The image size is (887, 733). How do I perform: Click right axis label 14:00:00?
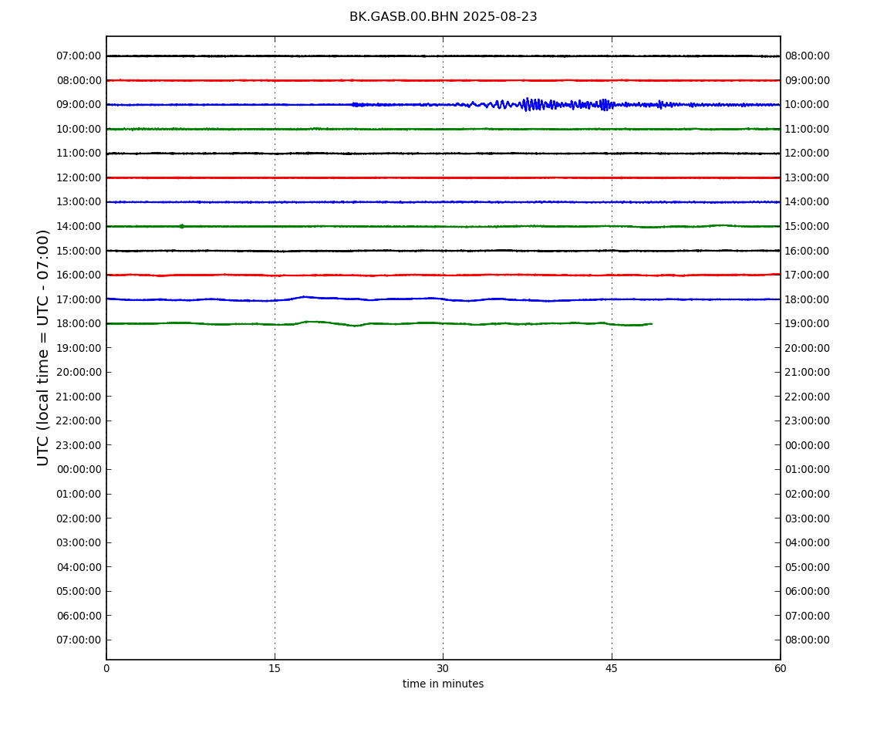[808, 202]
